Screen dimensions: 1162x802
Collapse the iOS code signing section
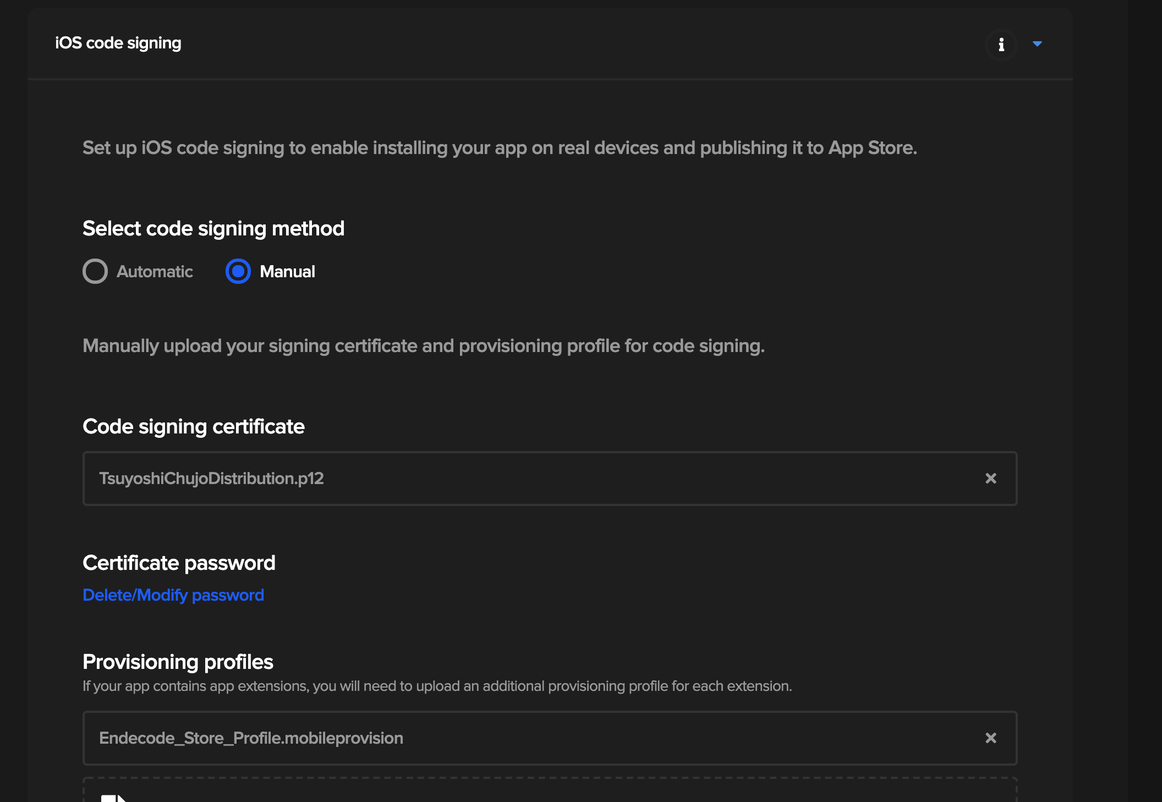tap(1037, 44)
